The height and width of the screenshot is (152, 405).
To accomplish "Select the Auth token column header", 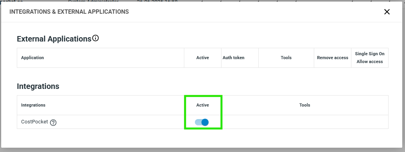I will (x=234, y=58).
